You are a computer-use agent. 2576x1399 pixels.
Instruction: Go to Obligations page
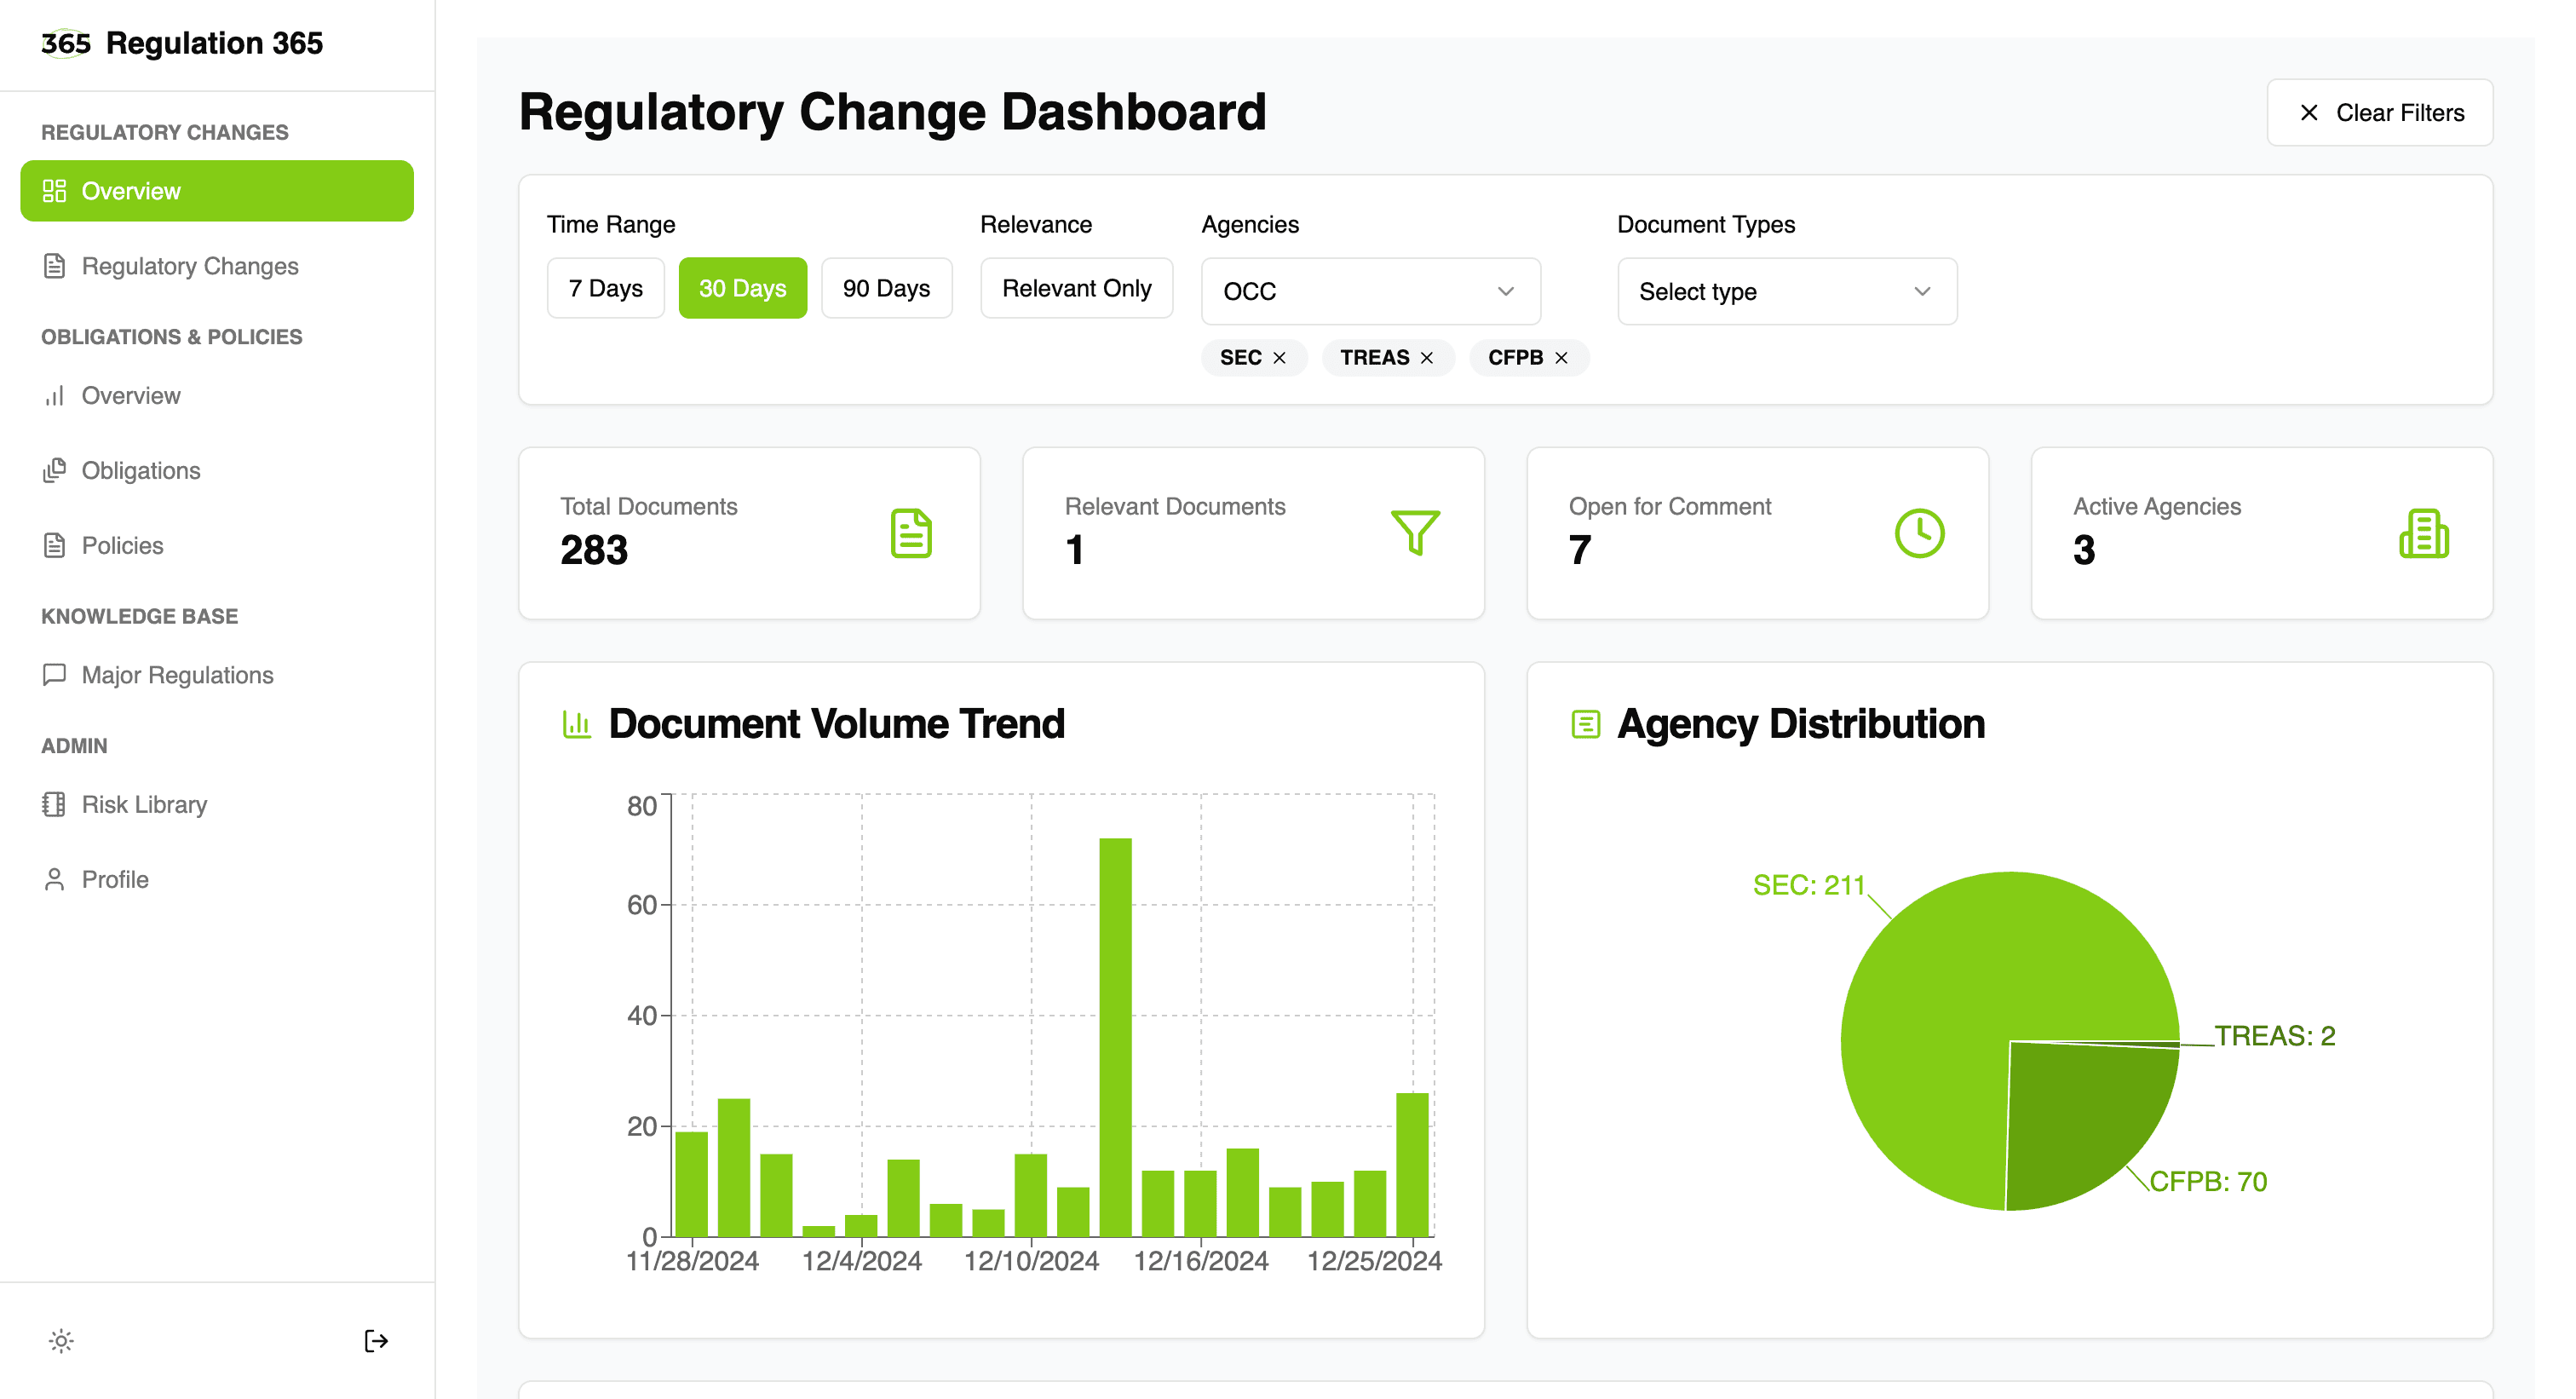[140, 471]
